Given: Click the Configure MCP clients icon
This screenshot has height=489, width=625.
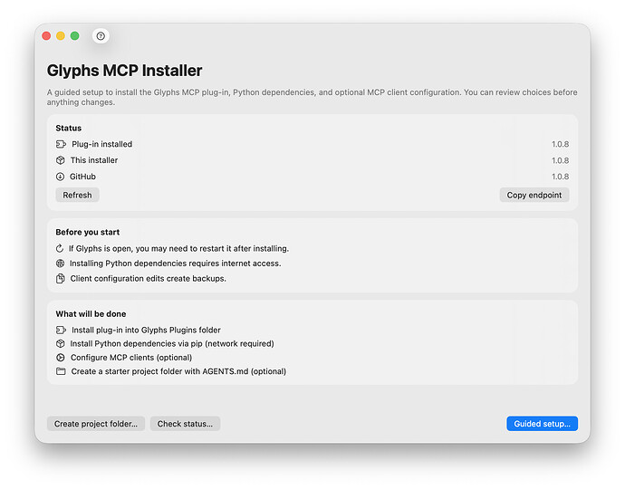Looking at the screenshot, I should point(61,358).
